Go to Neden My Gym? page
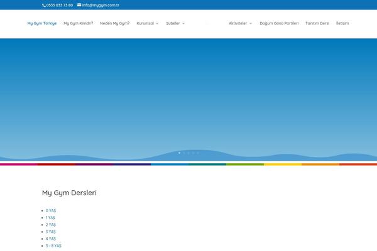 point(115,23)
